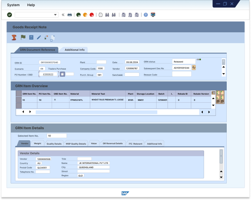Click the orange-green icon beside the pencil
Viewport: 251px width, 200px height.
coord(46,38)
